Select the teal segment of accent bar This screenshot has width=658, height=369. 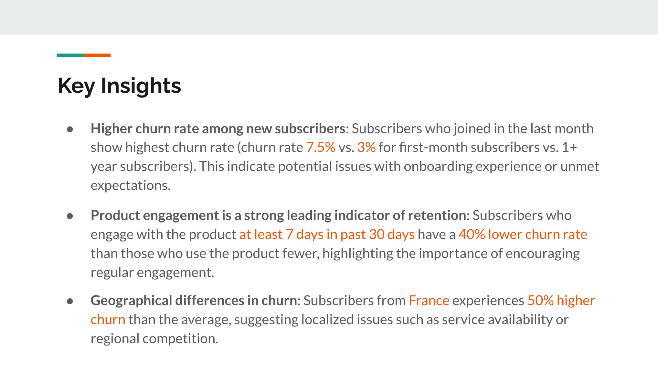[x=70, y=55]
